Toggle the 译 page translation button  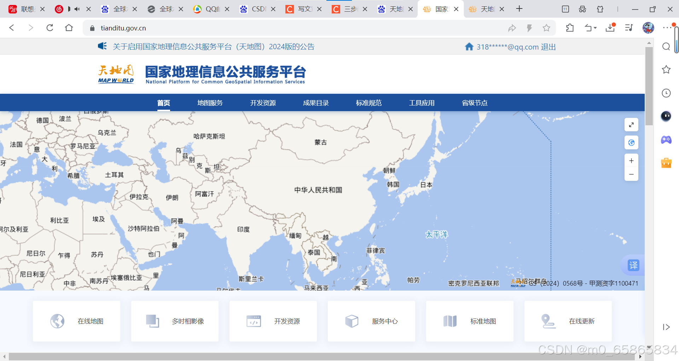tap(633, 265)
